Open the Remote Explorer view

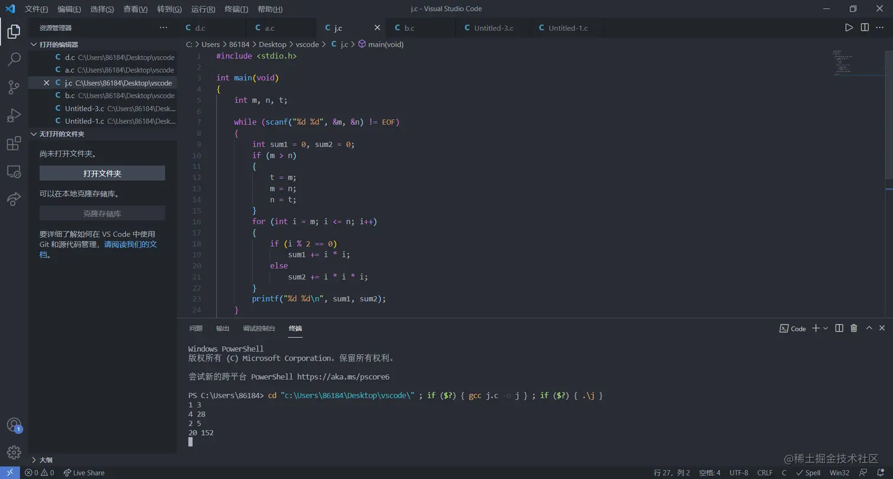point(14,172)
